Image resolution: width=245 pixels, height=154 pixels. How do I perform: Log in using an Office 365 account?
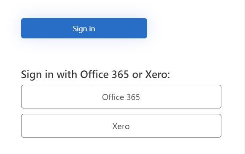(121, 97)
